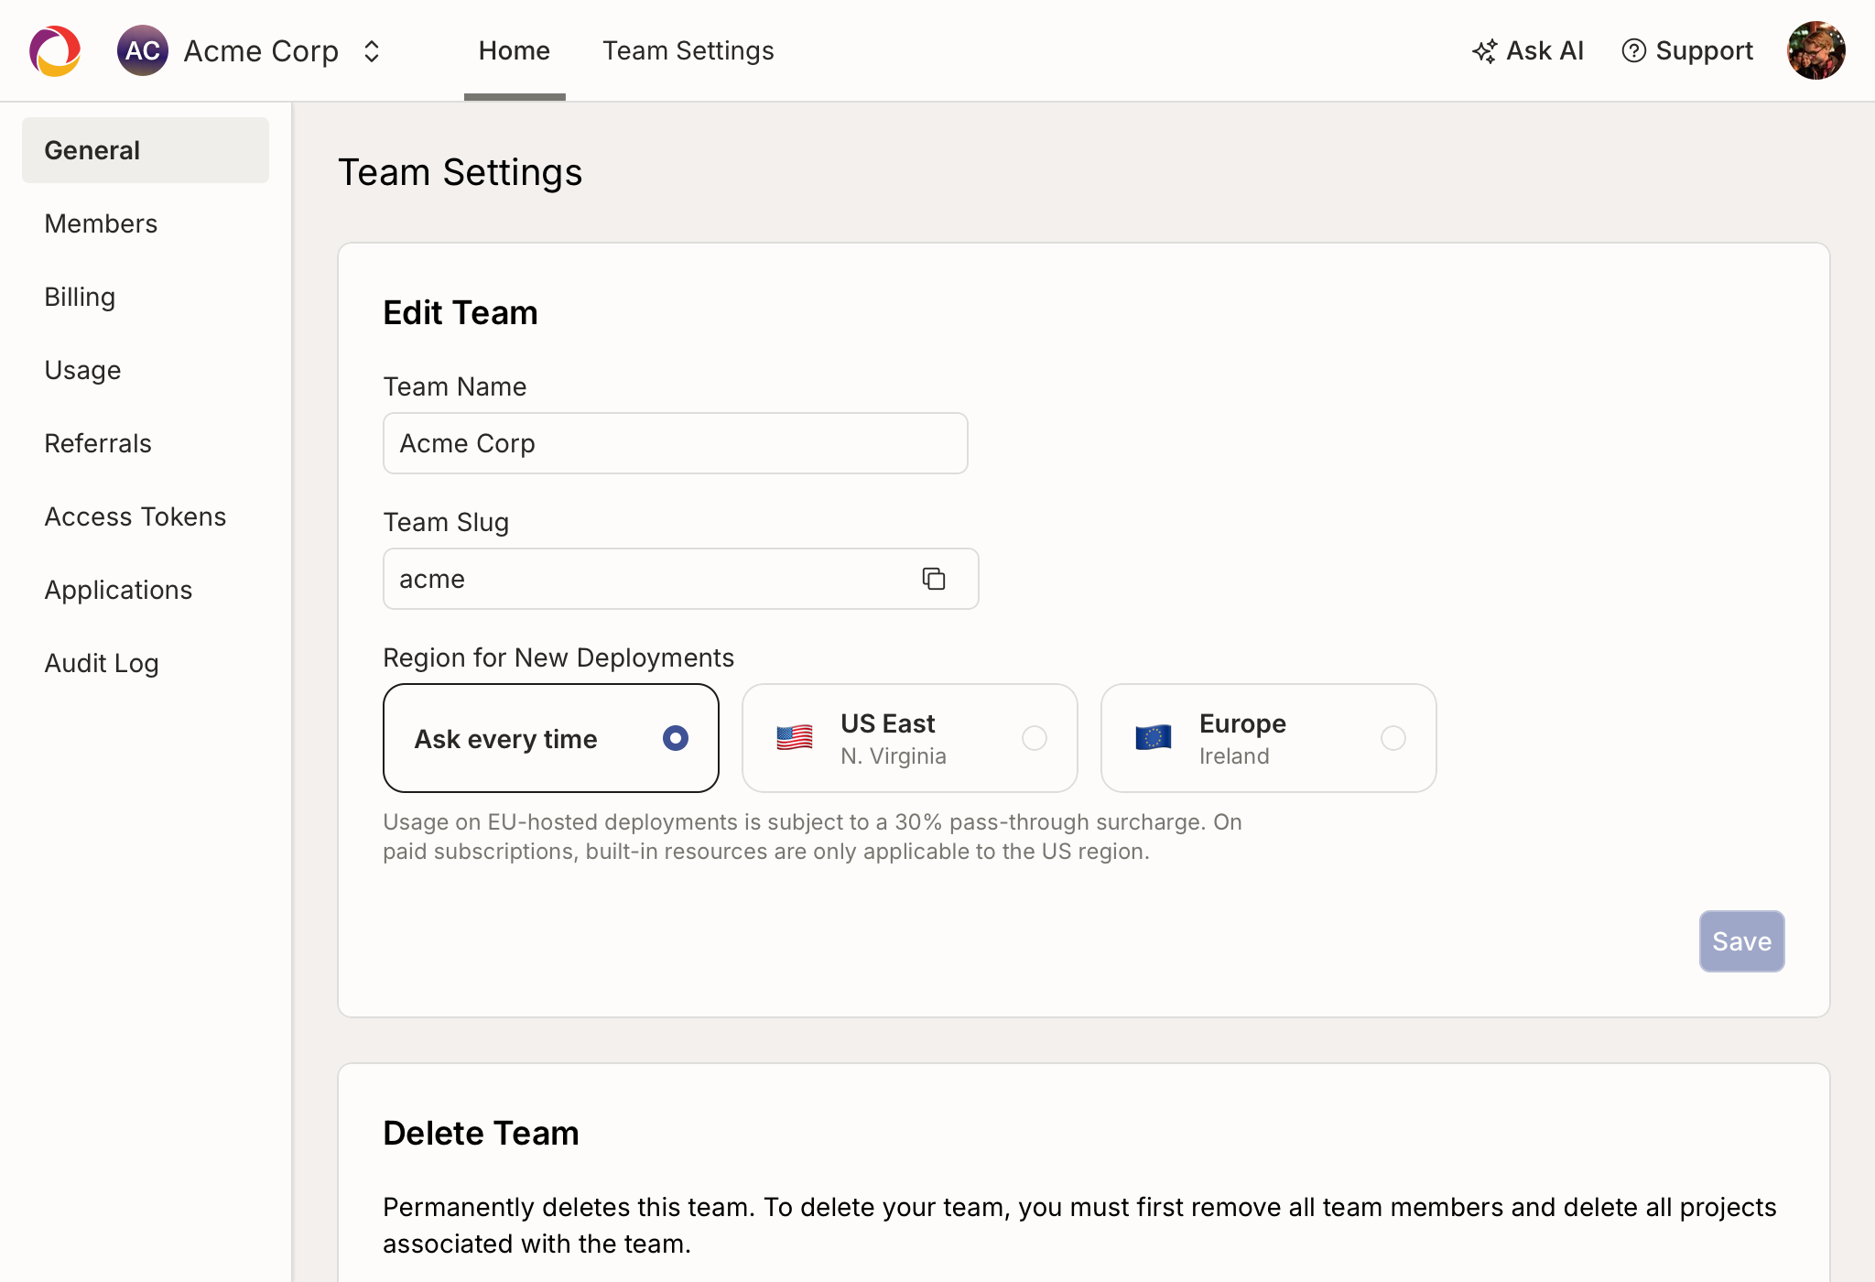This screenshot has height=1282, width=1875.
Task: Save the team settings changes
Action: pyautogui.click(x=1740, y=940)
